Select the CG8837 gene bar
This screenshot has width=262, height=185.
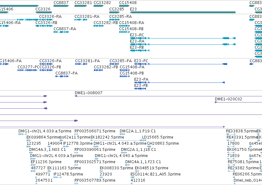pyautogui.click(x=61, y=6)
